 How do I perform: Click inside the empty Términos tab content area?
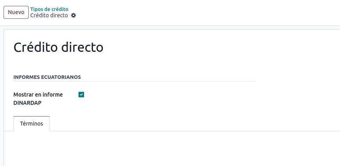[x=171, y=148]
